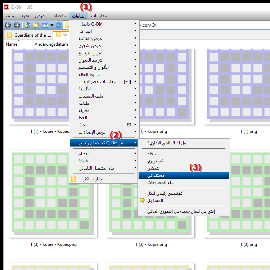Open the عرض menu
The height and width of the screenshot is (270, 270).
coord(40,16)
